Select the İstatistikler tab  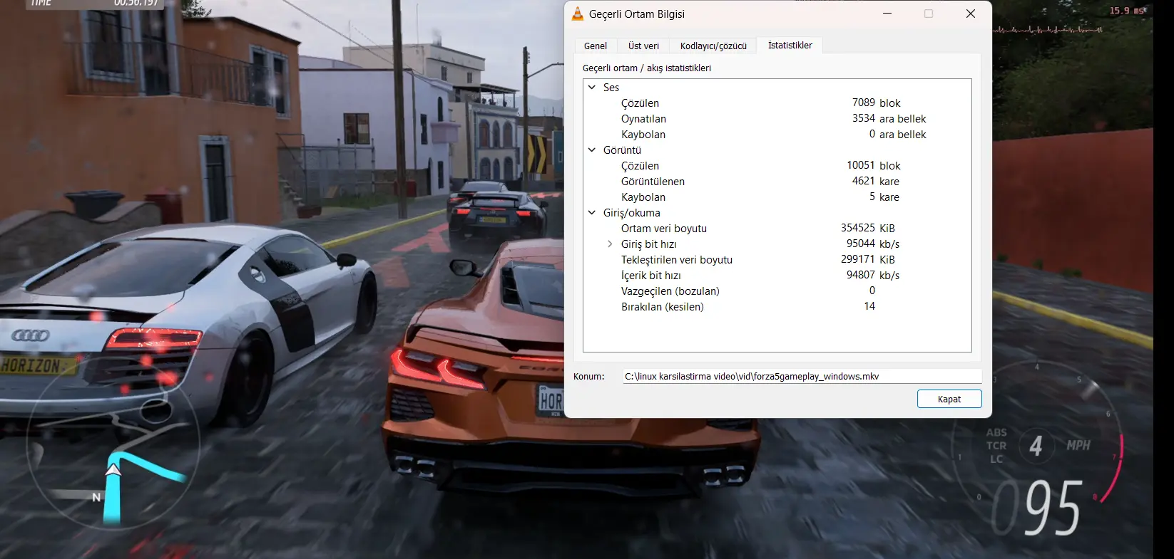[790, 45]
